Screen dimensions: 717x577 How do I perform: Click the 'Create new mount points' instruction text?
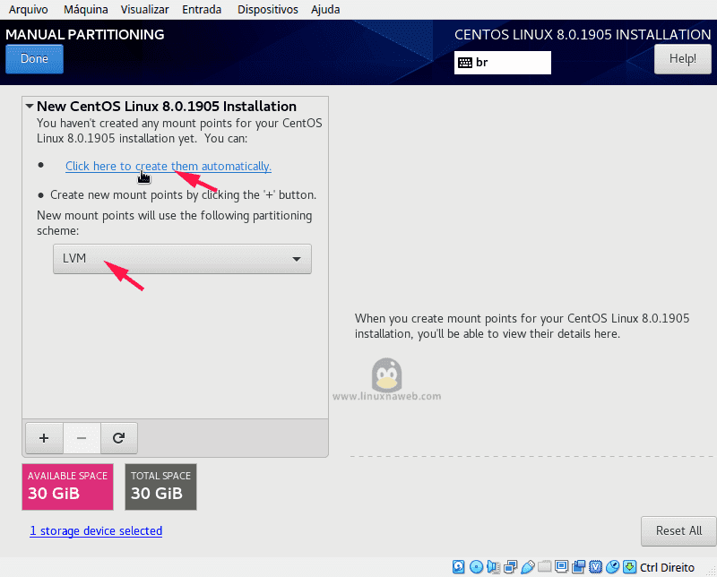click(x=183, y=195)
